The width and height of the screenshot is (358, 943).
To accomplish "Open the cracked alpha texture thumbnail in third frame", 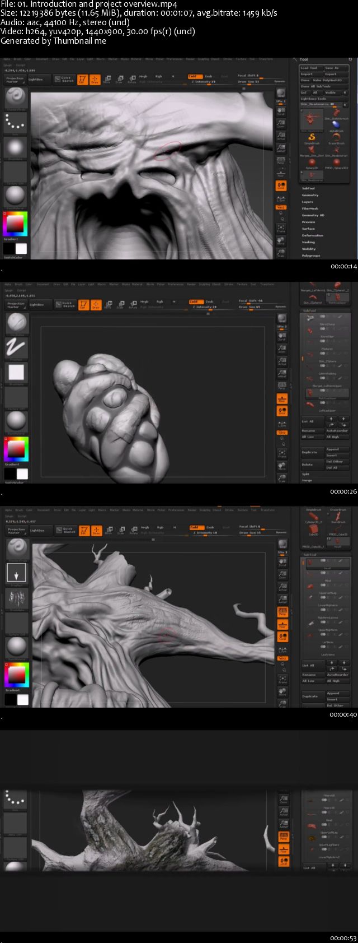I will tap(16, 599).
